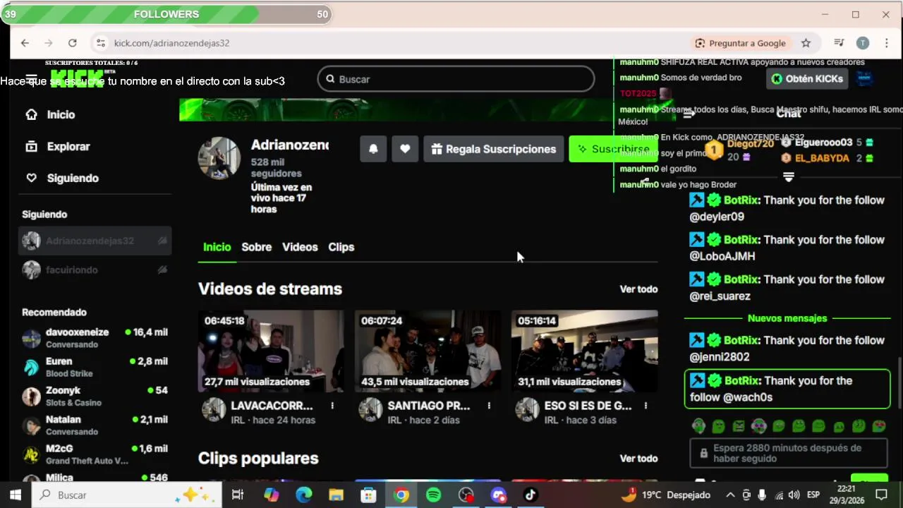Open Copilot from the taskbar

click(x=272, y=495)
